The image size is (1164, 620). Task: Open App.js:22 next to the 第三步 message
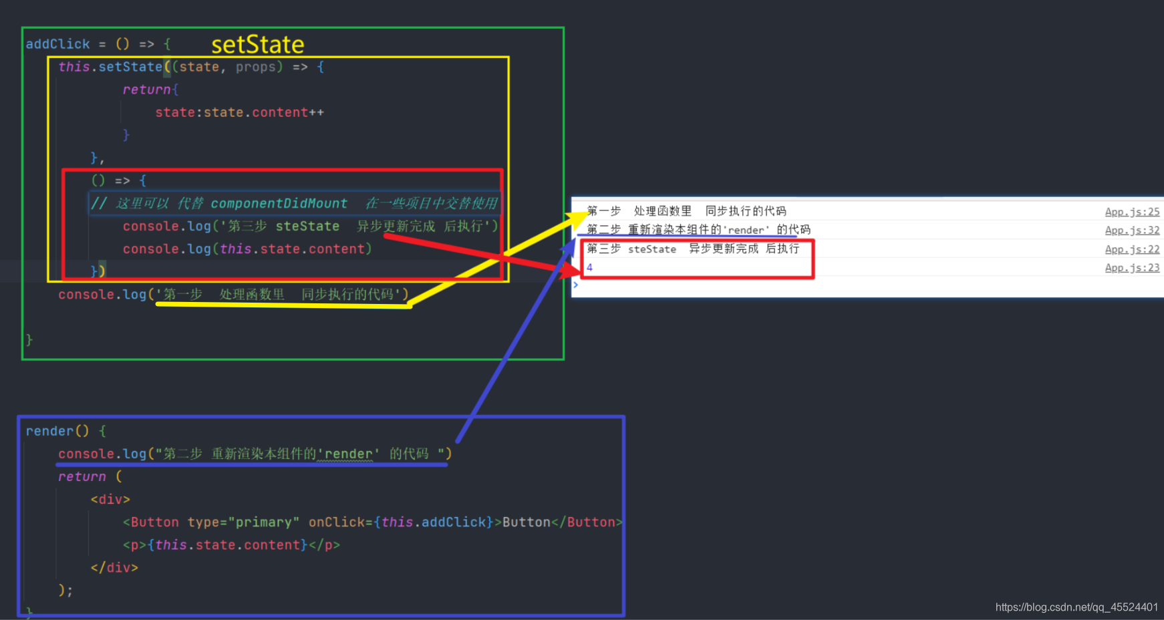coord(1132,249)
